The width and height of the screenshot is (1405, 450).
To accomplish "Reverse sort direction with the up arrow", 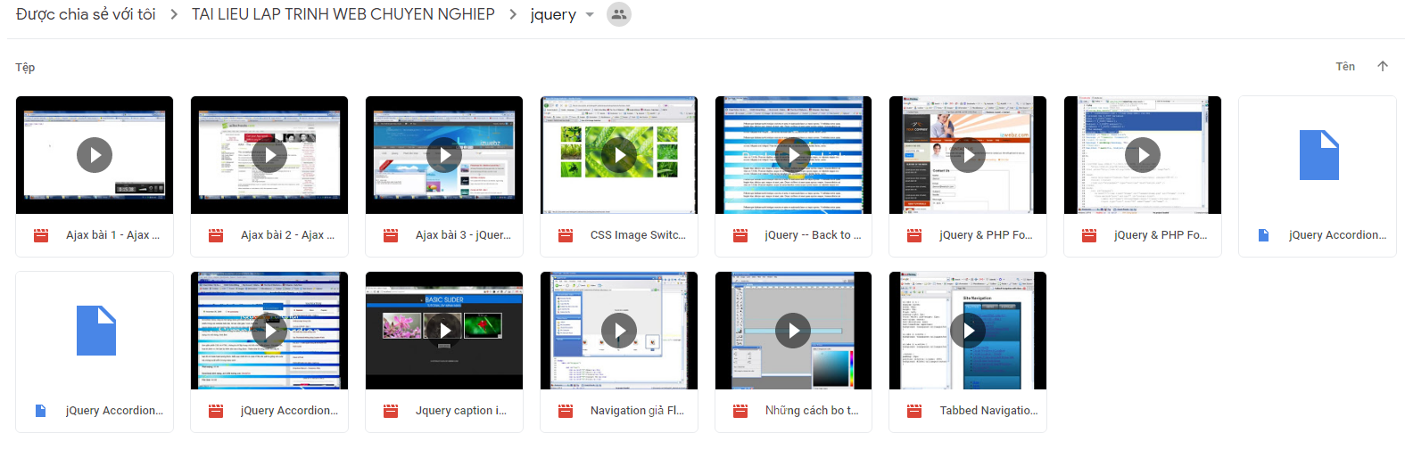I will tap(1383, 66).
